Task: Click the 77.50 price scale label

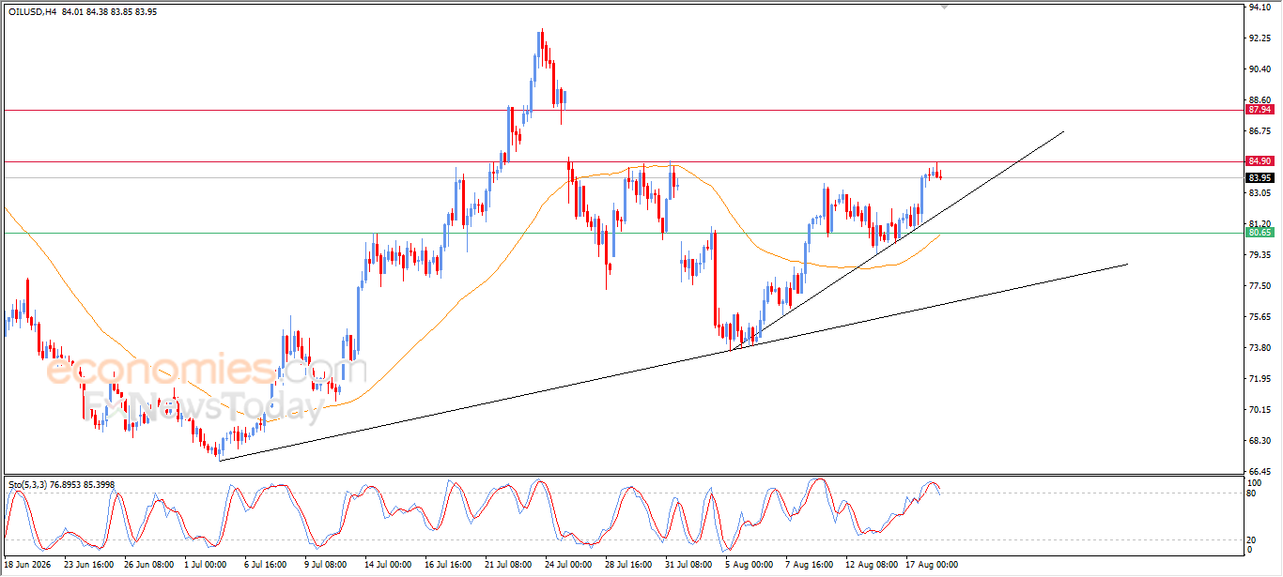Action: 1260,286
